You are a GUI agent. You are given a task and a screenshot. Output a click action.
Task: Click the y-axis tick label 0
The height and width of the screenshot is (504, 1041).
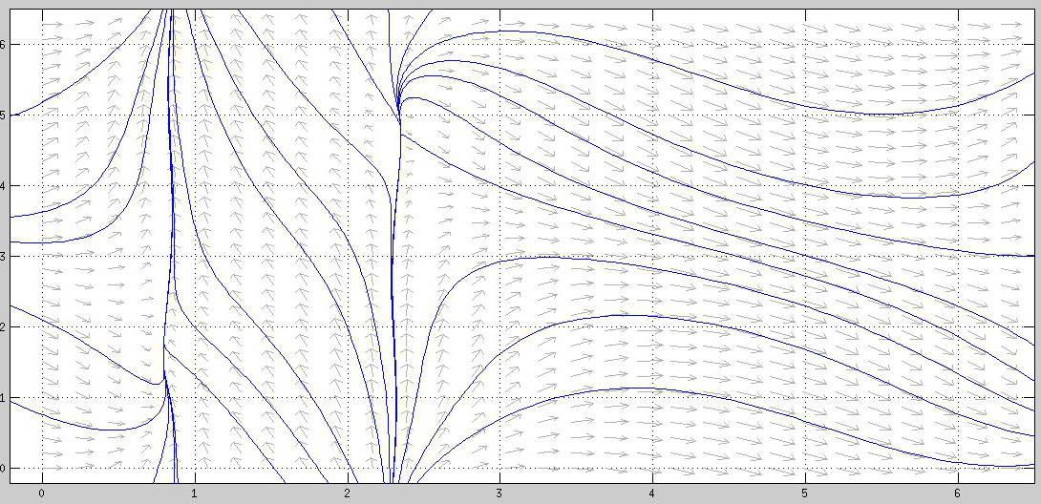pos(3,468)
